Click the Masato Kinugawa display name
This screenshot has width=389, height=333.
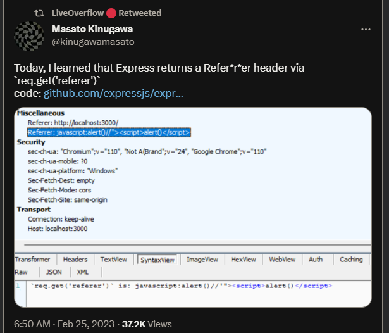tap(92, 29)
